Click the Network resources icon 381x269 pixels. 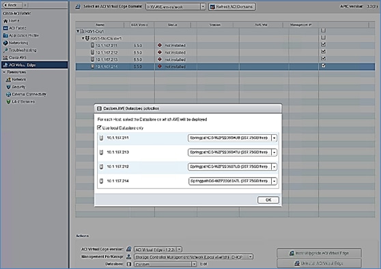8,80
